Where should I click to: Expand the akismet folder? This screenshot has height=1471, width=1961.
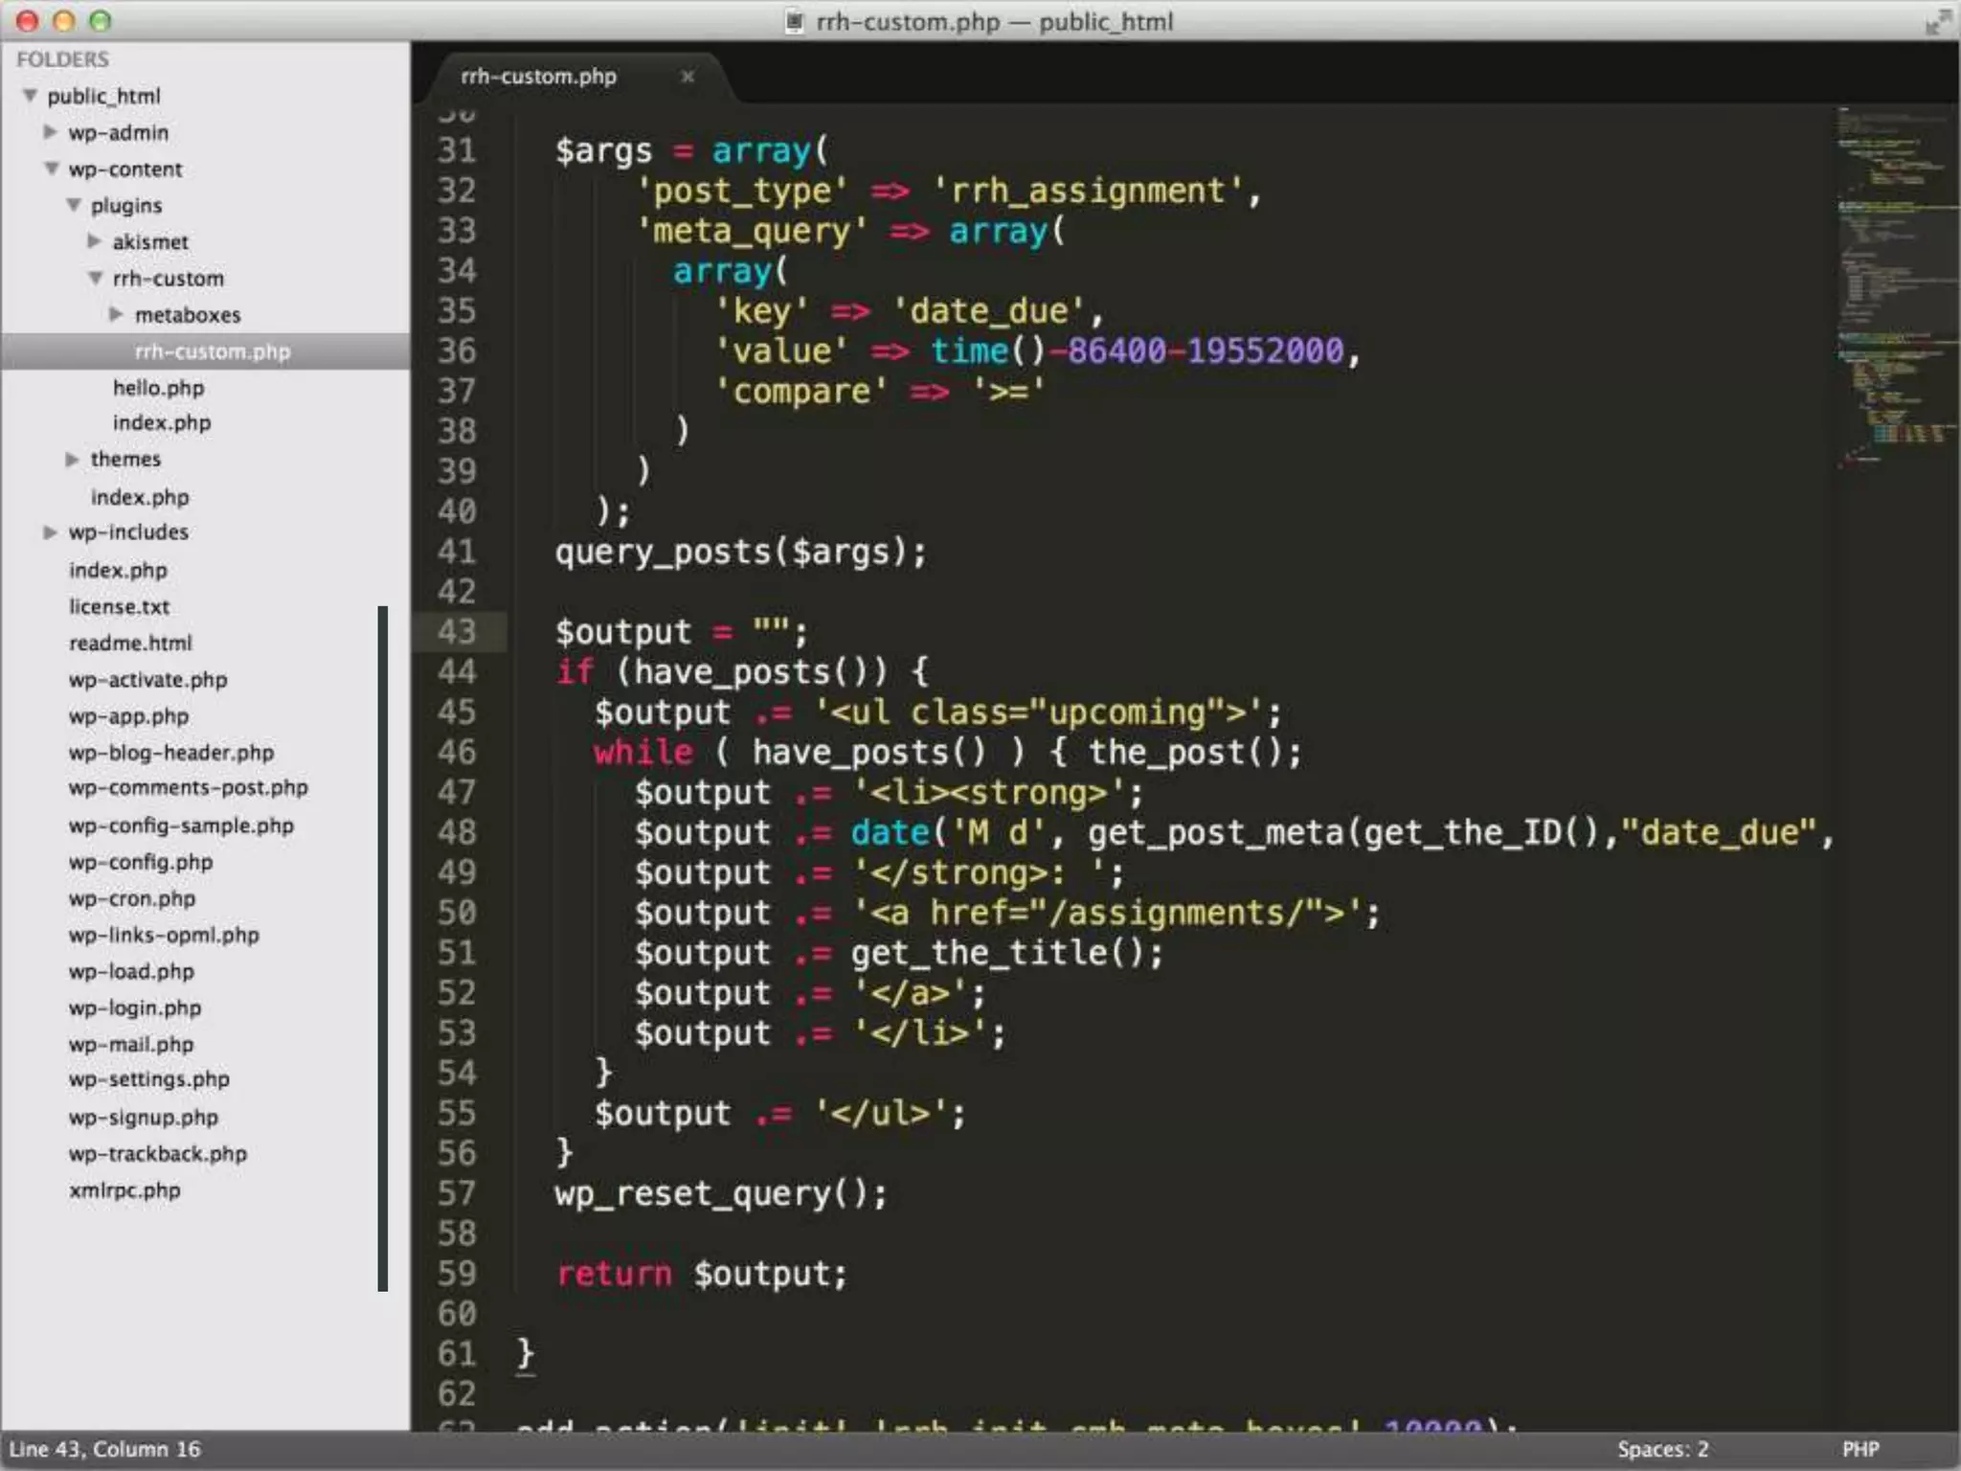(95, 241)
